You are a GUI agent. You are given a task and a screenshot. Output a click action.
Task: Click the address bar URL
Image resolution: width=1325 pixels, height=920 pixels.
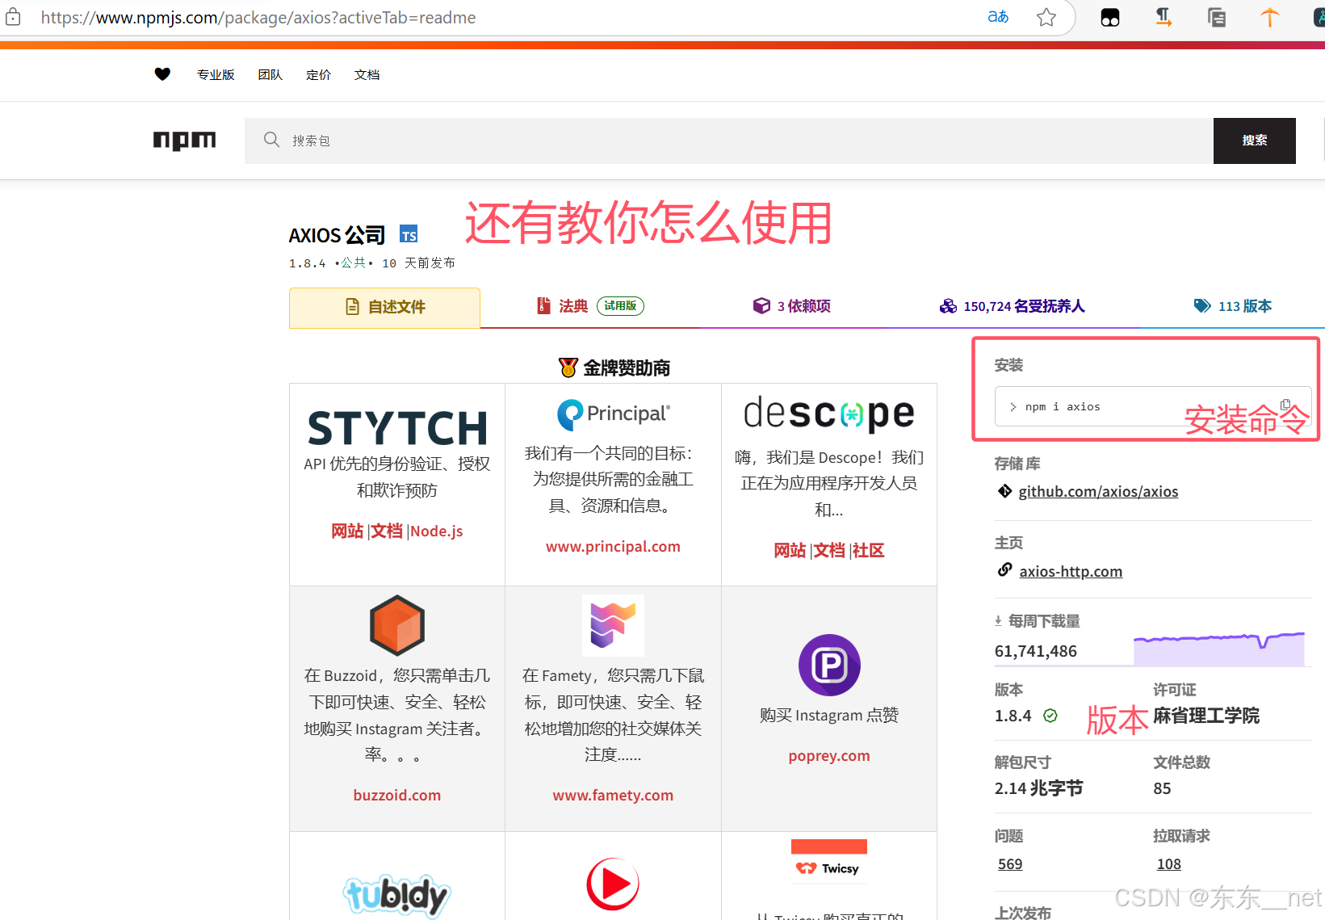coord(258,18)
